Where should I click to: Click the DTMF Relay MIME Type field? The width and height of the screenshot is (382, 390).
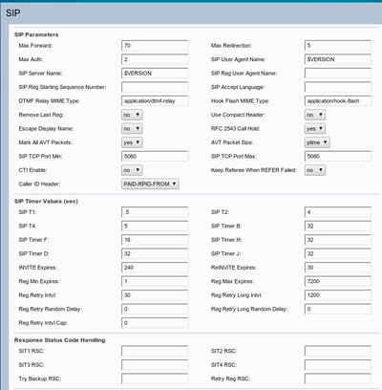[x=155, y=101]
